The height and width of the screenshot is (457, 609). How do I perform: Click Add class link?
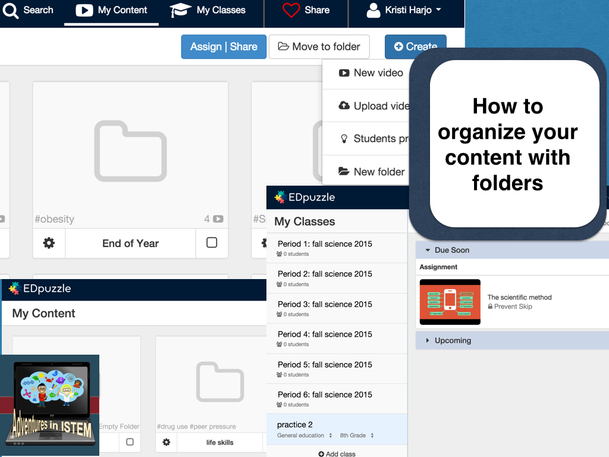coord(337,454)
